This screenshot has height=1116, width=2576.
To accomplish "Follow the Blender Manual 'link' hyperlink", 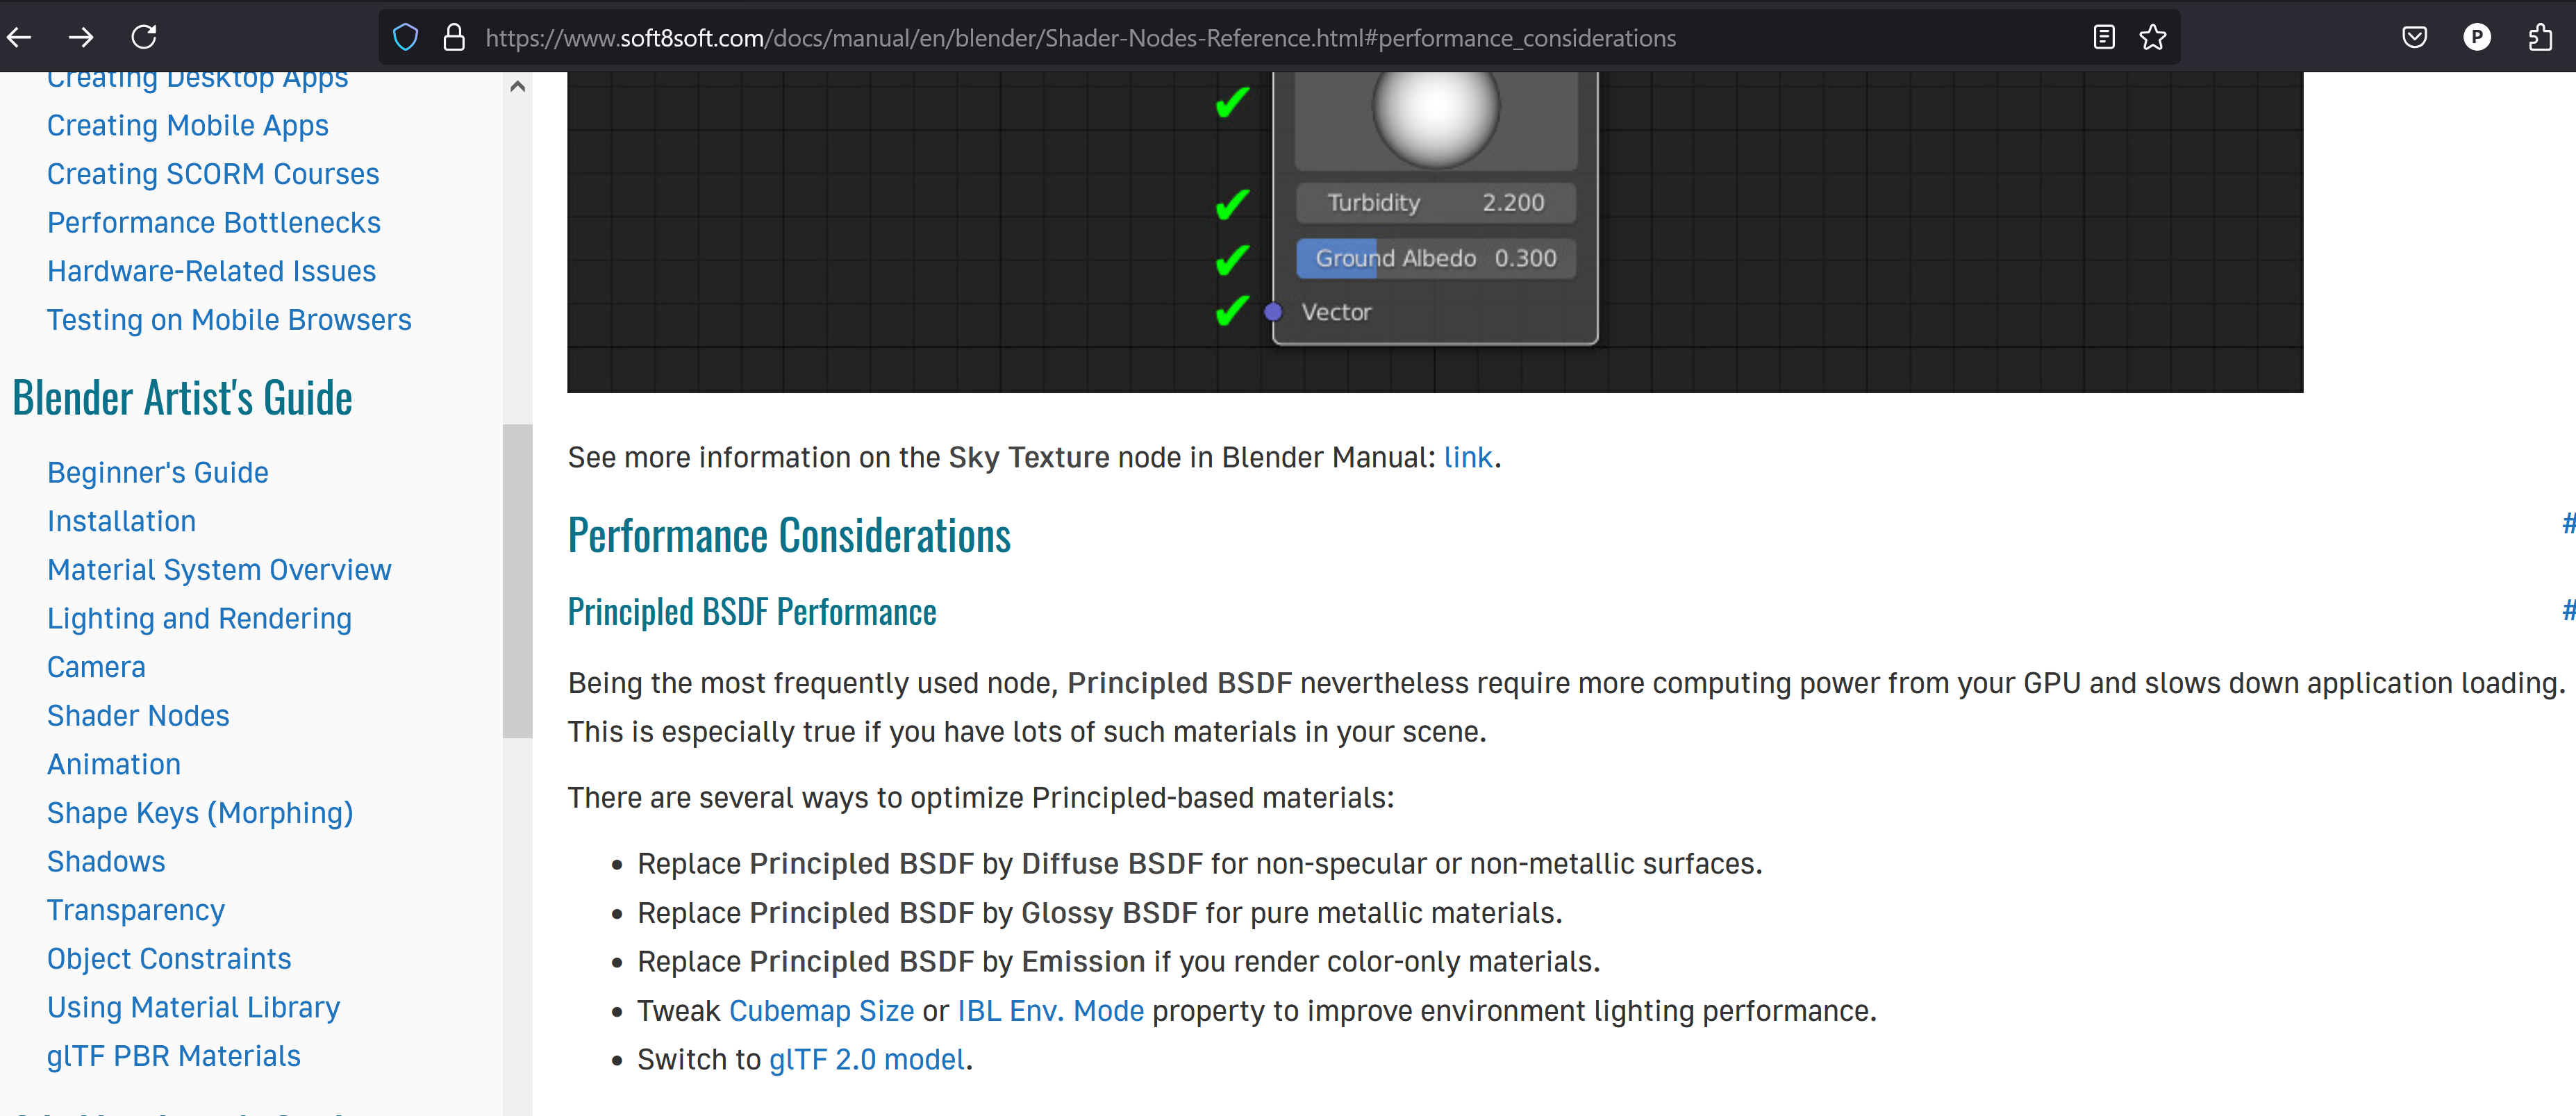I will pyautogui.click(x=1467, y=457).
